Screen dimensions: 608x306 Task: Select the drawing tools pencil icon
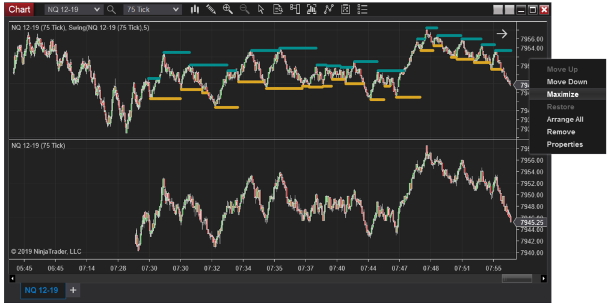point(211,10)
